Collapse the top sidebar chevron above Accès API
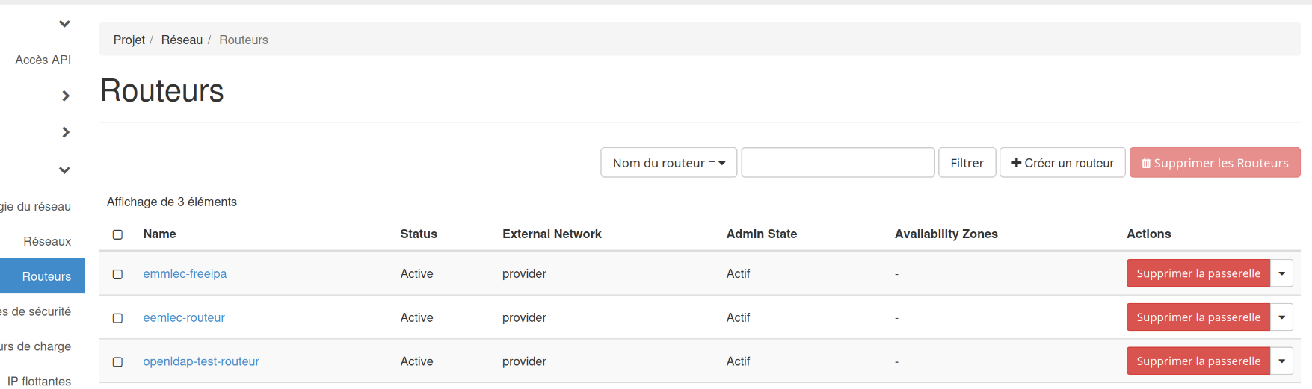This screenshot has width=1312, height=389. click(65, 24)
